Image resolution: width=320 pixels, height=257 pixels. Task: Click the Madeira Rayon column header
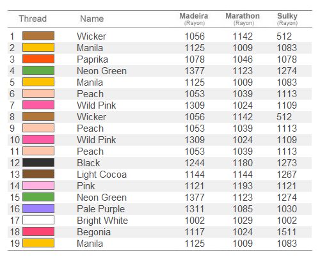194,19
